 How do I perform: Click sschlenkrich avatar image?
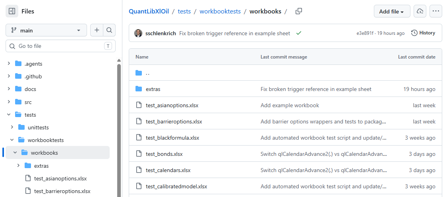[x=138, y=33]
